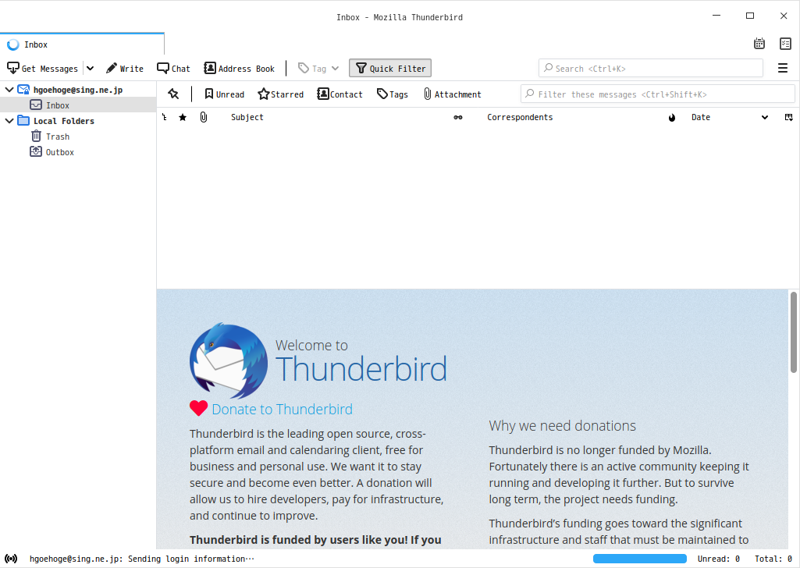
Task: Toggle the Starred messages filter
Action: pos(281,94)
